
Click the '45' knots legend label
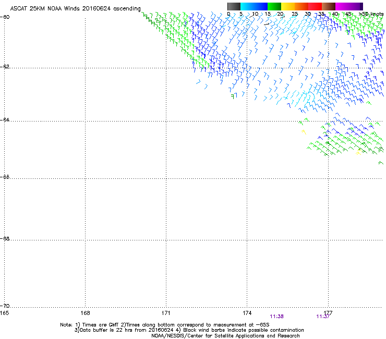click(x=348, y=14)
